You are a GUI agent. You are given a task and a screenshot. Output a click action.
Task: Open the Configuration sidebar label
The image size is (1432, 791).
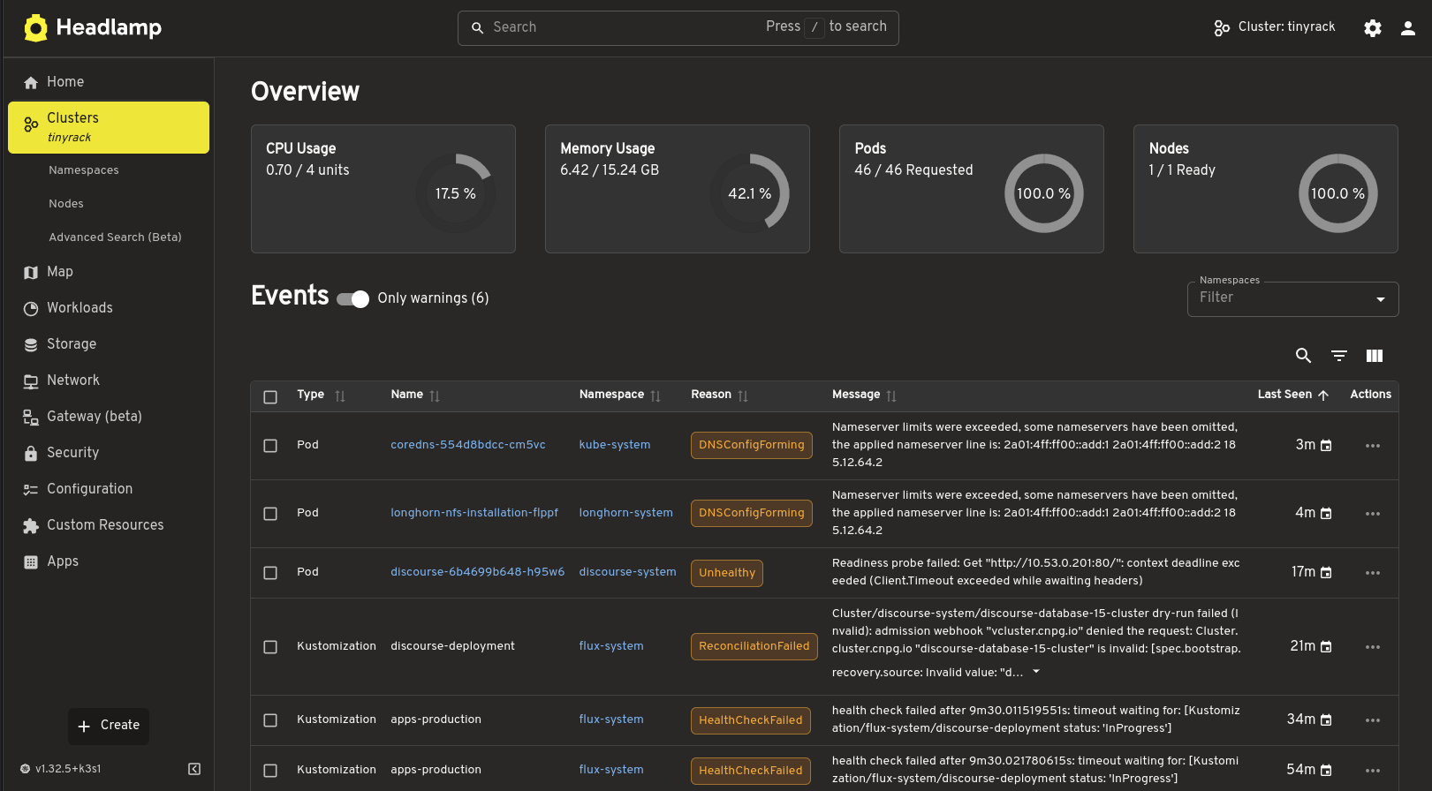click(x=89, y=489)
